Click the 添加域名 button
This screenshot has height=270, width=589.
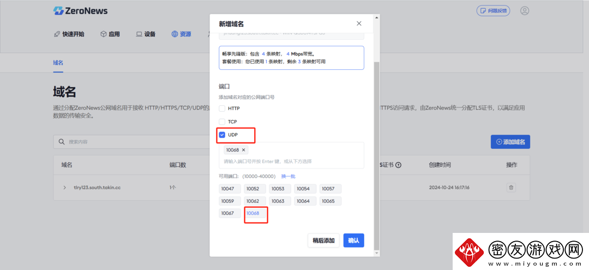510,142
